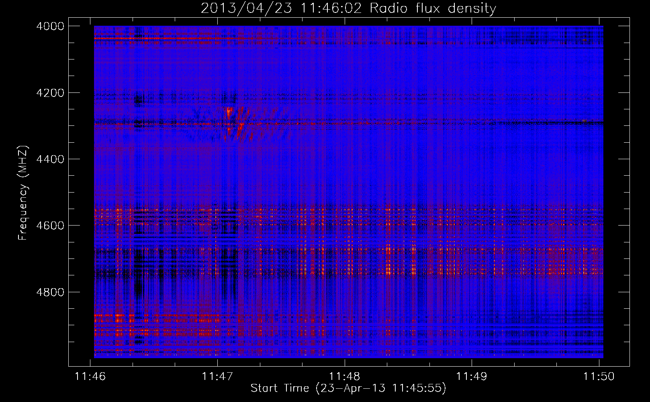Click the "Frequency (MHZ)" axis title
Image resolution: width=650 pixels, height=402 pixels.
[x=23, y=193]
